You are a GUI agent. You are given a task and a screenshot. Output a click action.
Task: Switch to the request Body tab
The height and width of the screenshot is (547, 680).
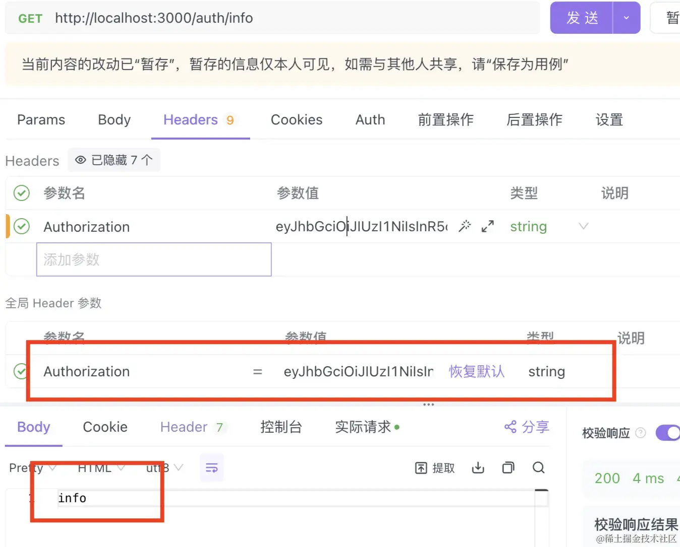115,120
